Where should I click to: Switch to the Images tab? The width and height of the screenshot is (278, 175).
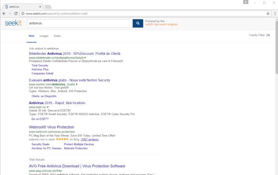44,36
